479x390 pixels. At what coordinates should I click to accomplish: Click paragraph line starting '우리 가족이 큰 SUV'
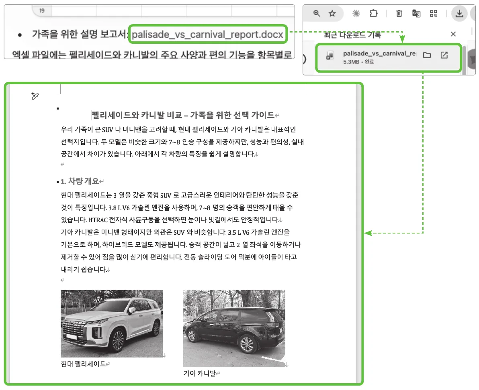point(178,130)
